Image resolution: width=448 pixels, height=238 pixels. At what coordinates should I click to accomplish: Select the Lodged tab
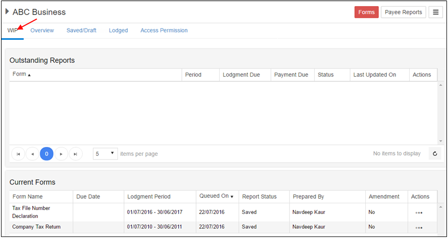click(x=118, y=31)
